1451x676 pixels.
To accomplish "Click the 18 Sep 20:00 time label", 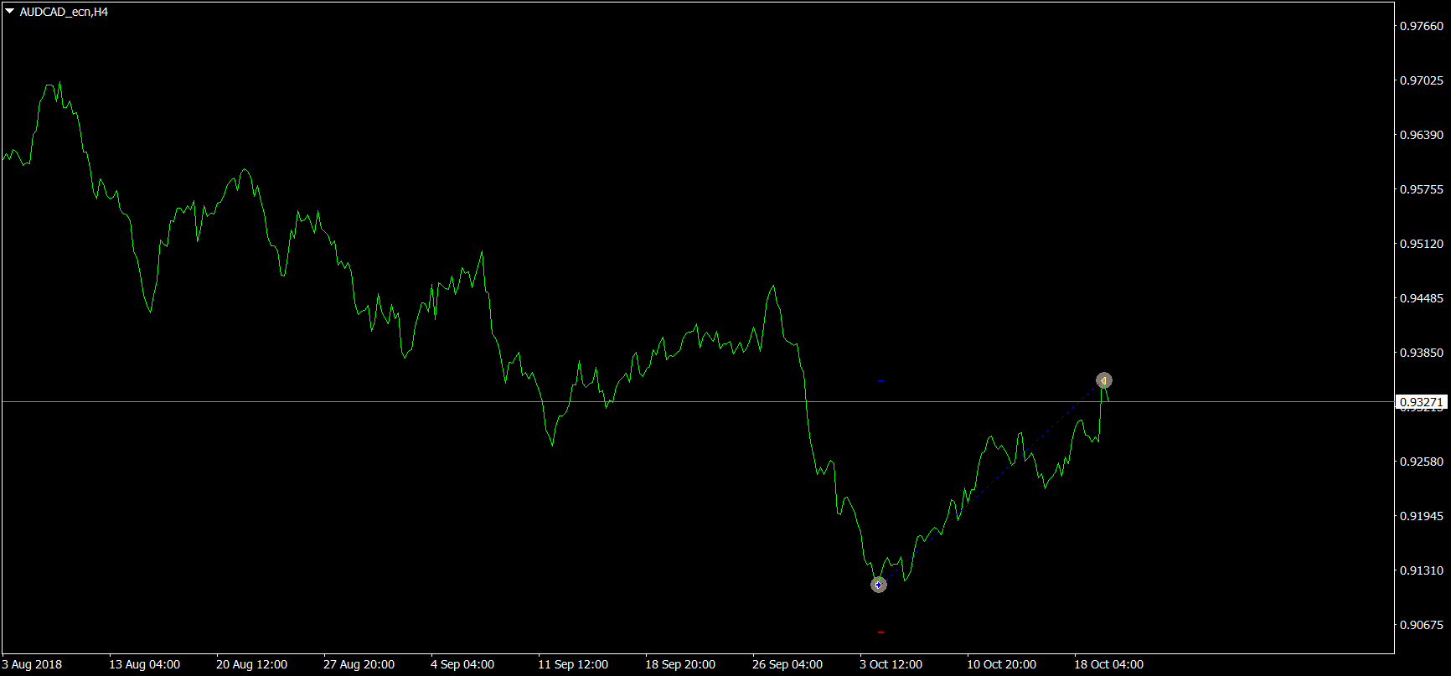I will 680,664.
